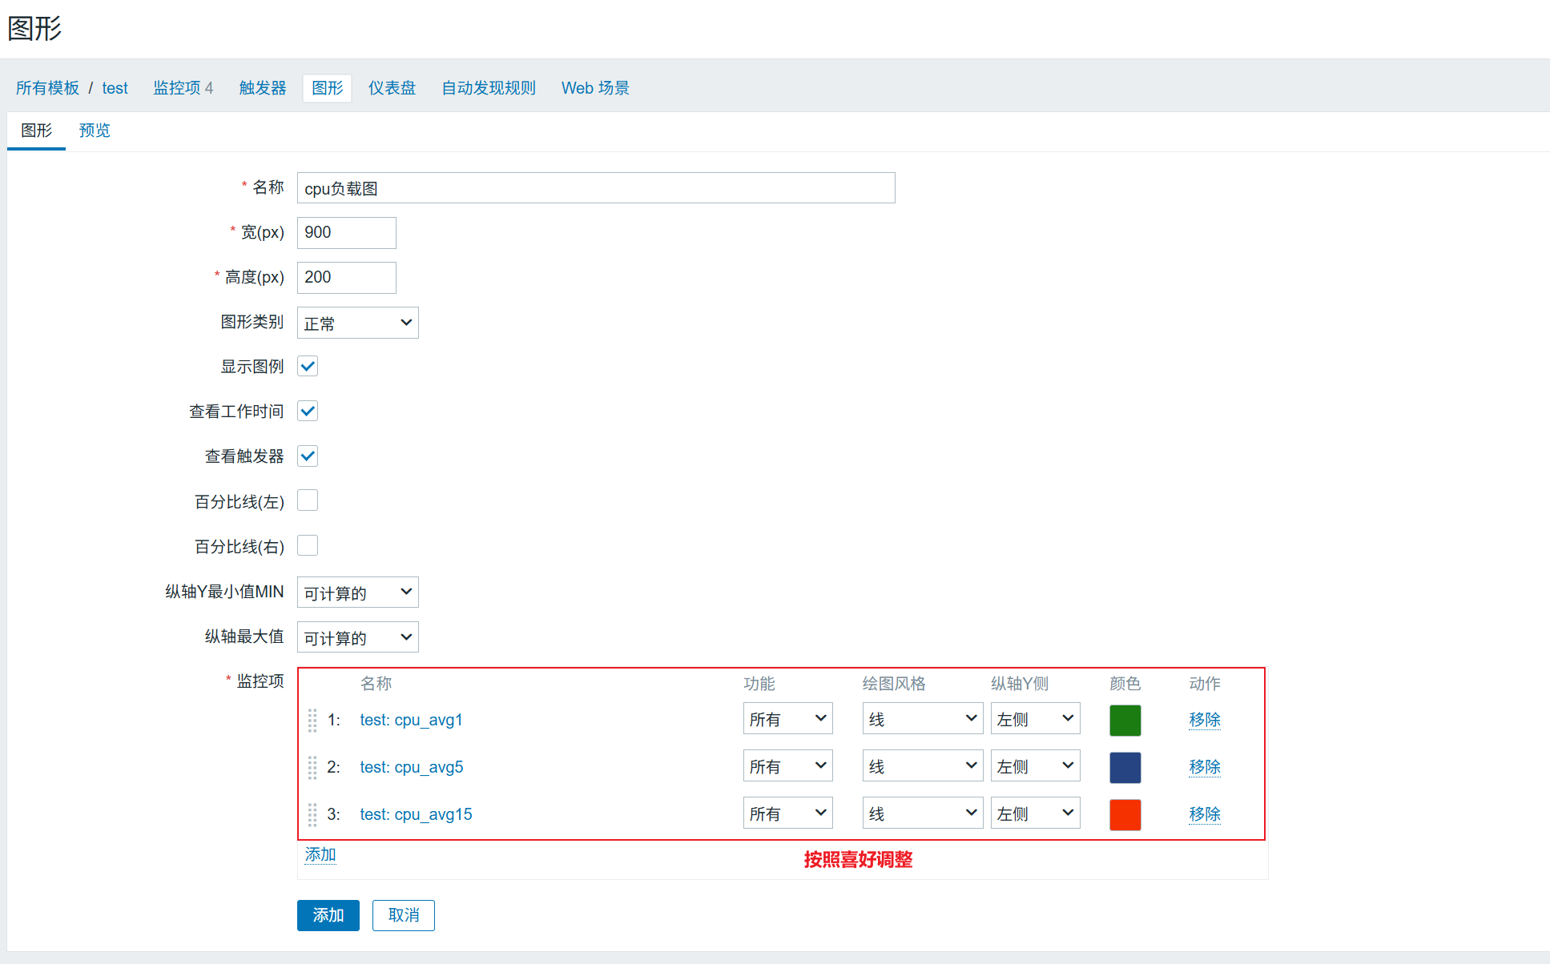The height and width of the screenshot is (964, 1550).
Task: Open the green color swatch for cpu_avg1
Action: coord(1125,720)
